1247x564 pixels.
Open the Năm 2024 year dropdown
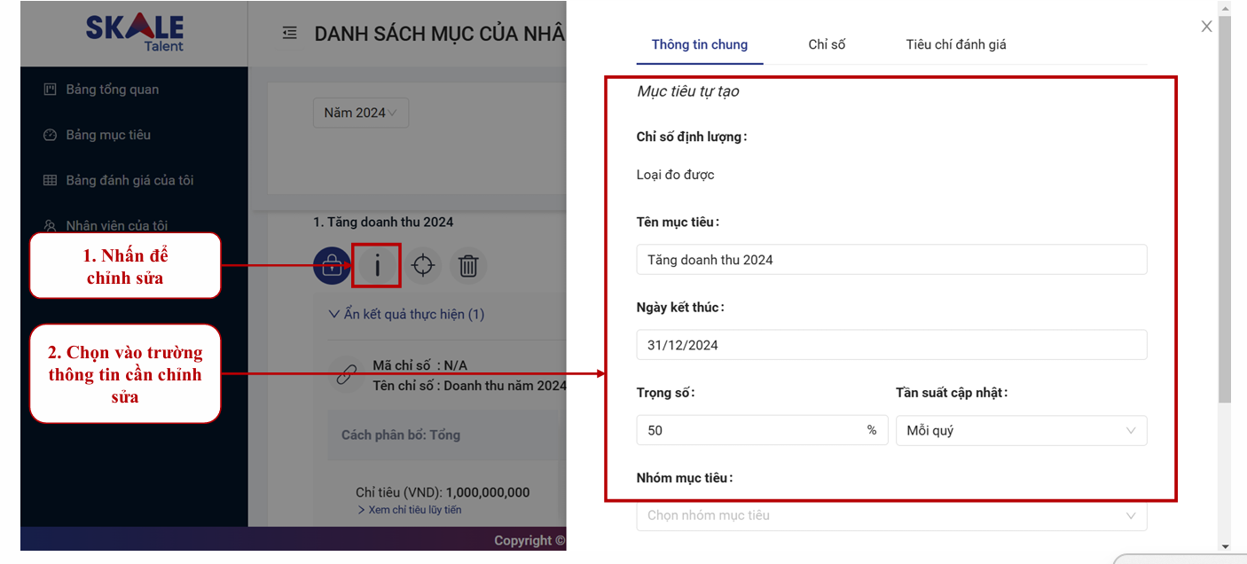click(x=360, y=113)
